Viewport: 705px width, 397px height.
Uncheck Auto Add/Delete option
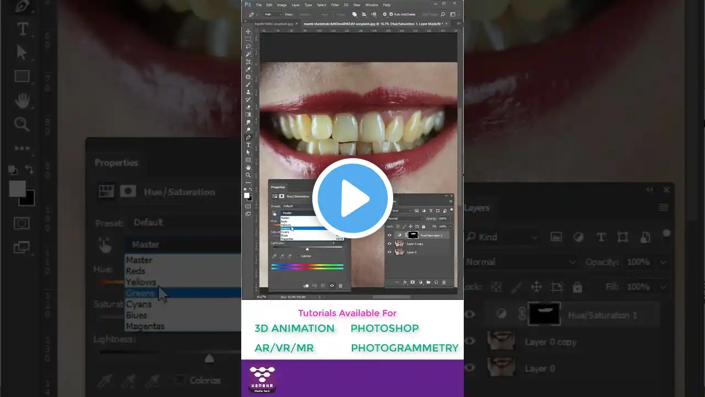tap(391, 14)
